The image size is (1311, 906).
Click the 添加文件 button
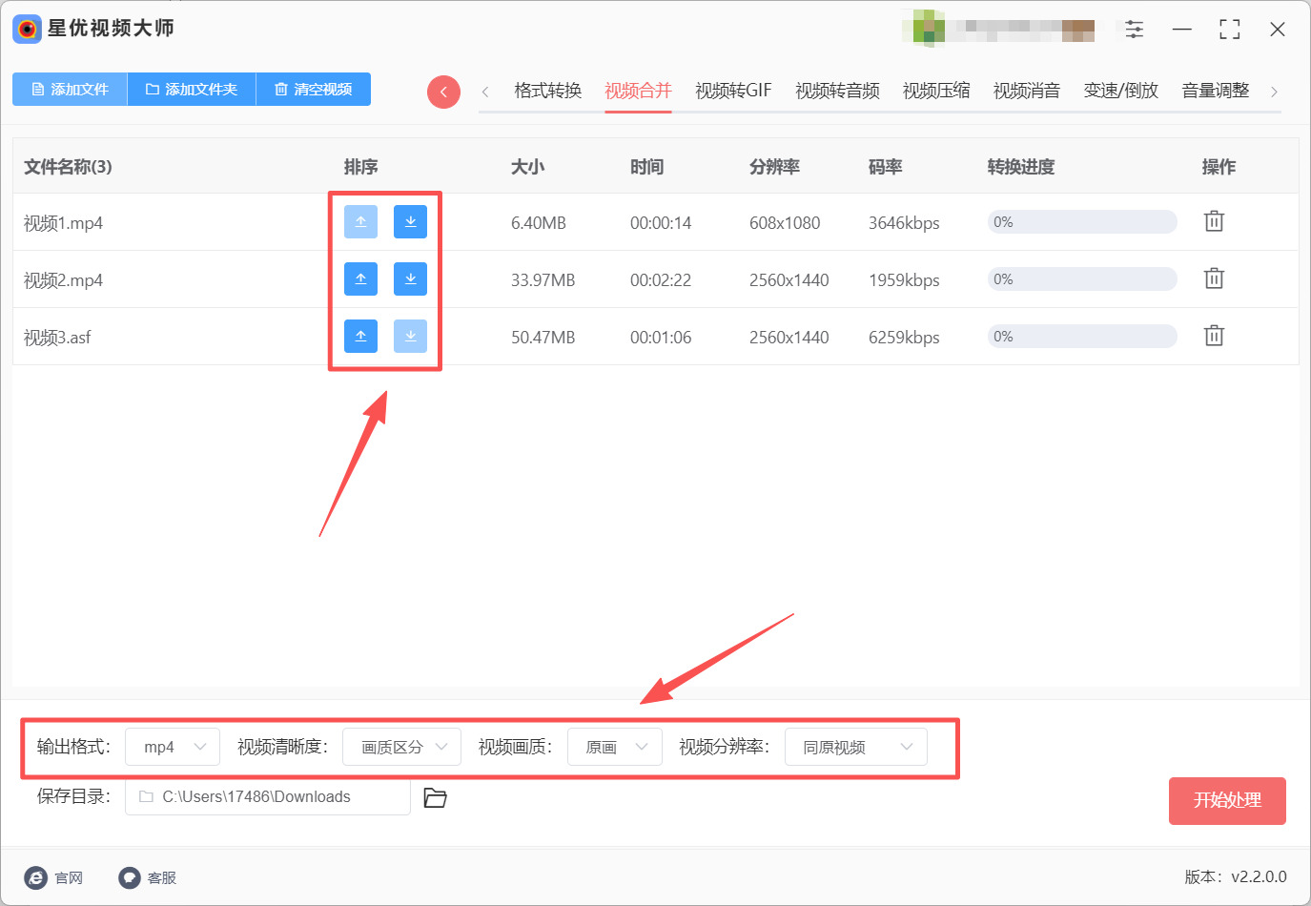click(70, 89)
